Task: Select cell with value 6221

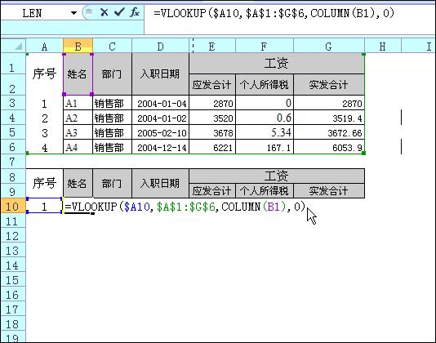Action: (x=212, y=147)
